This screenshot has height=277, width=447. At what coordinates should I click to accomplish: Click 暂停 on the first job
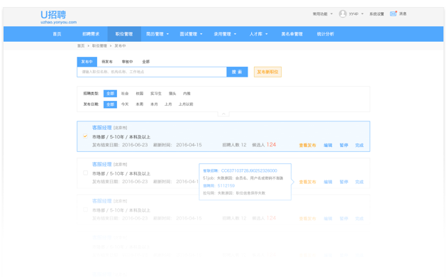tap(344, 145)
